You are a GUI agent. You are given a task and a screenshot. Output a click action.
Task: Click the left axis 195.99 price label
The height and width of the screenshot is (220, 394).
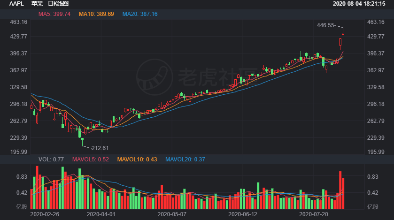(x=19, y=152)
